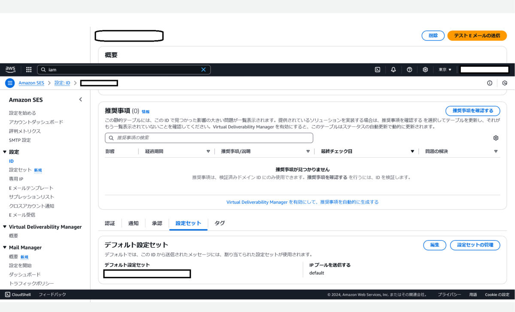Select the 設定セット tab

pos(188,223)
